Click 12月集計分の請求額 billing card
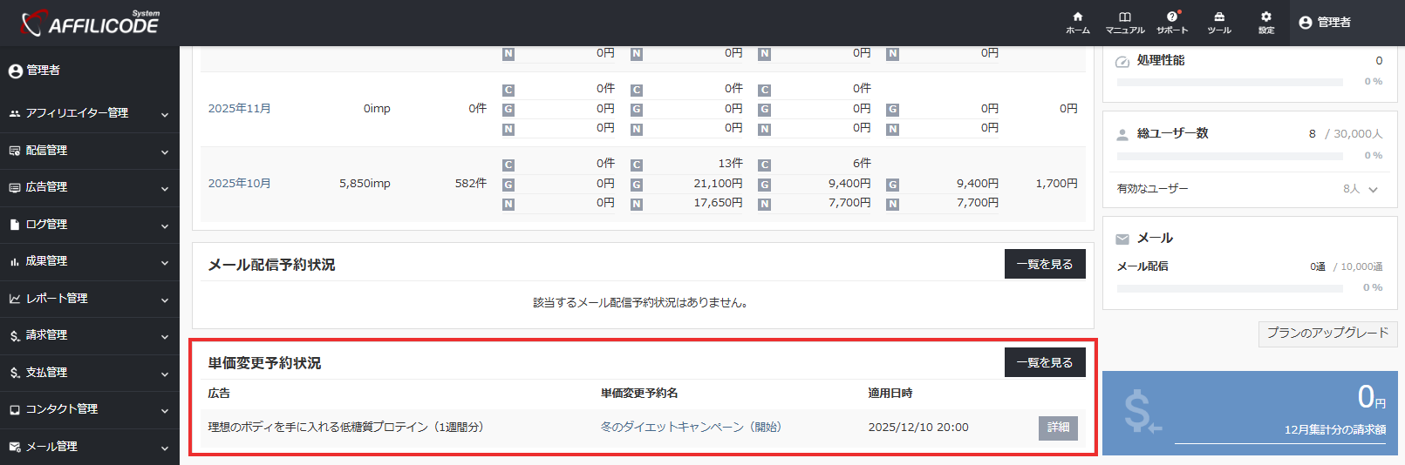 1250,413
